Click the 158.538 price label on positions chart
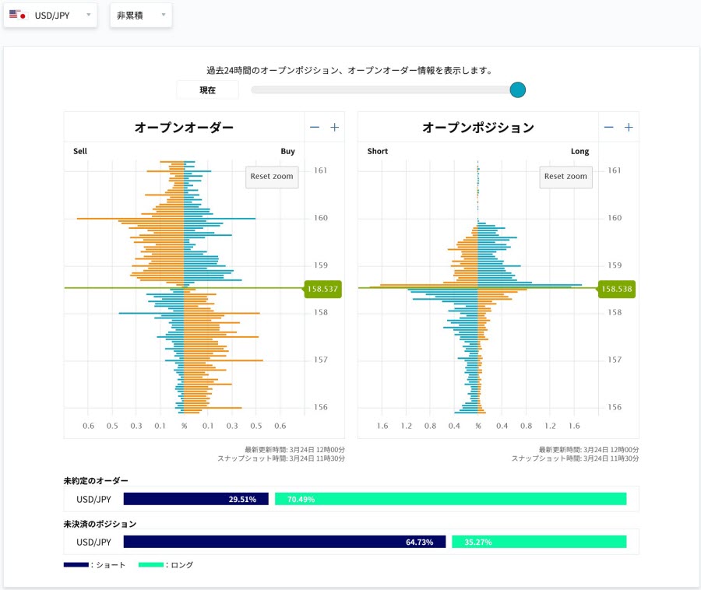Screen dimensions: 701x590 click(x=617, y=289)
